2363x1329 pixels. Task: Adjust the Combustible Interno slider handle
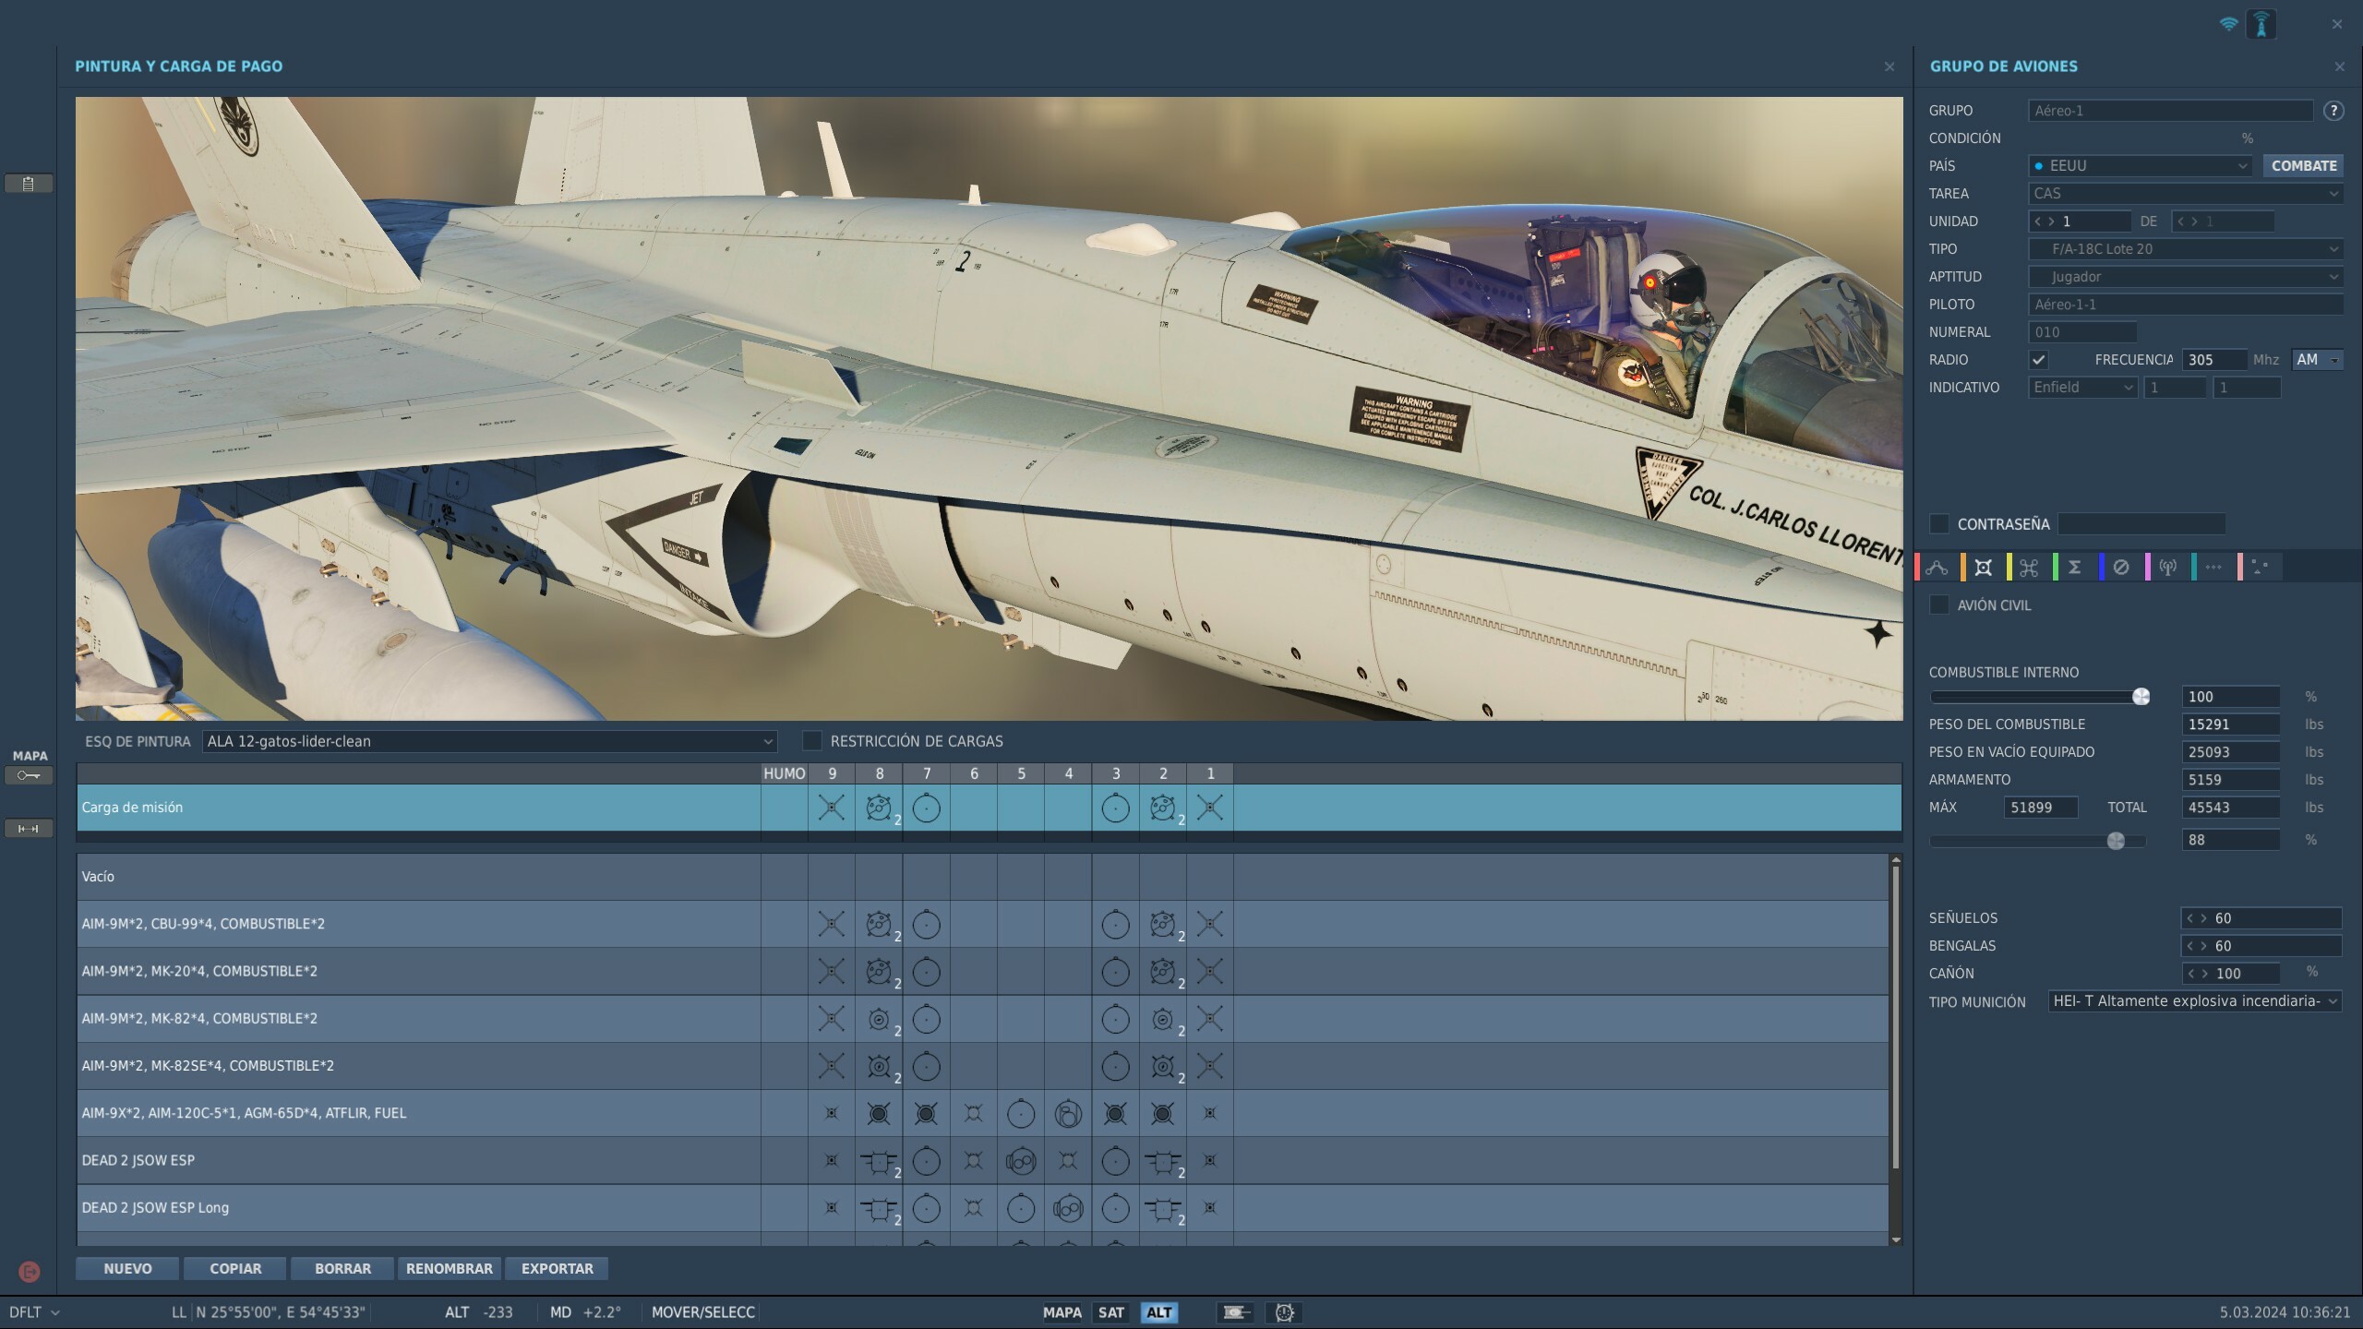pyautogui.click(x=2141, y=697)
